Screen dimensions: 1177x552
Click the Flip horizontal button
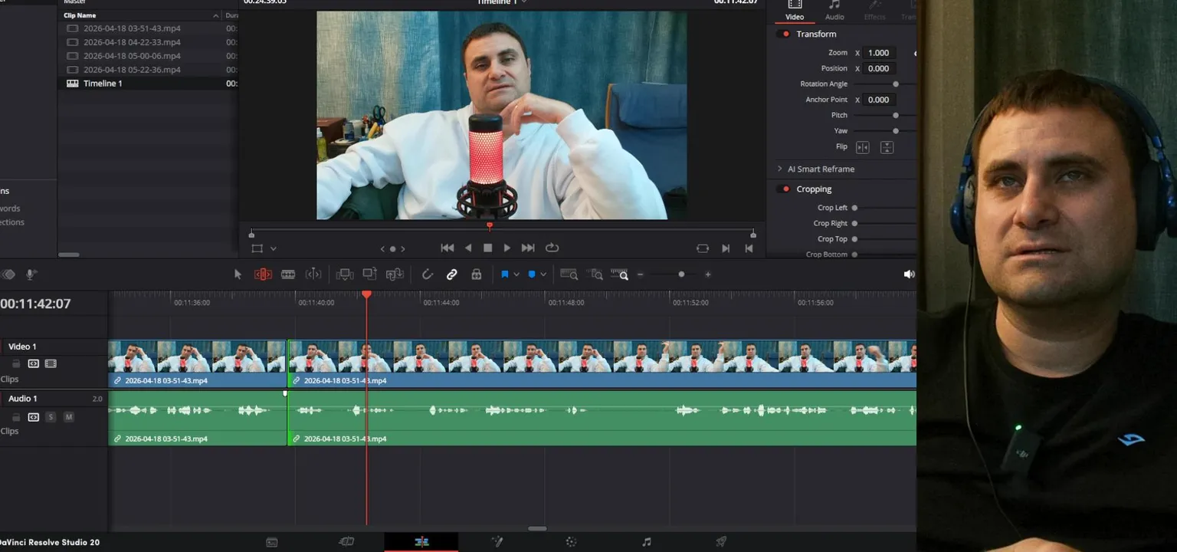(863, 147)
